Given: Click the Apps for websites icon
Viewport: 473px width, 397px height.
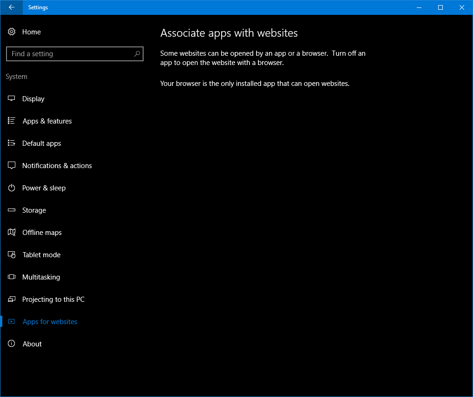Looking at the screenshot, I should tap(12, 322).
